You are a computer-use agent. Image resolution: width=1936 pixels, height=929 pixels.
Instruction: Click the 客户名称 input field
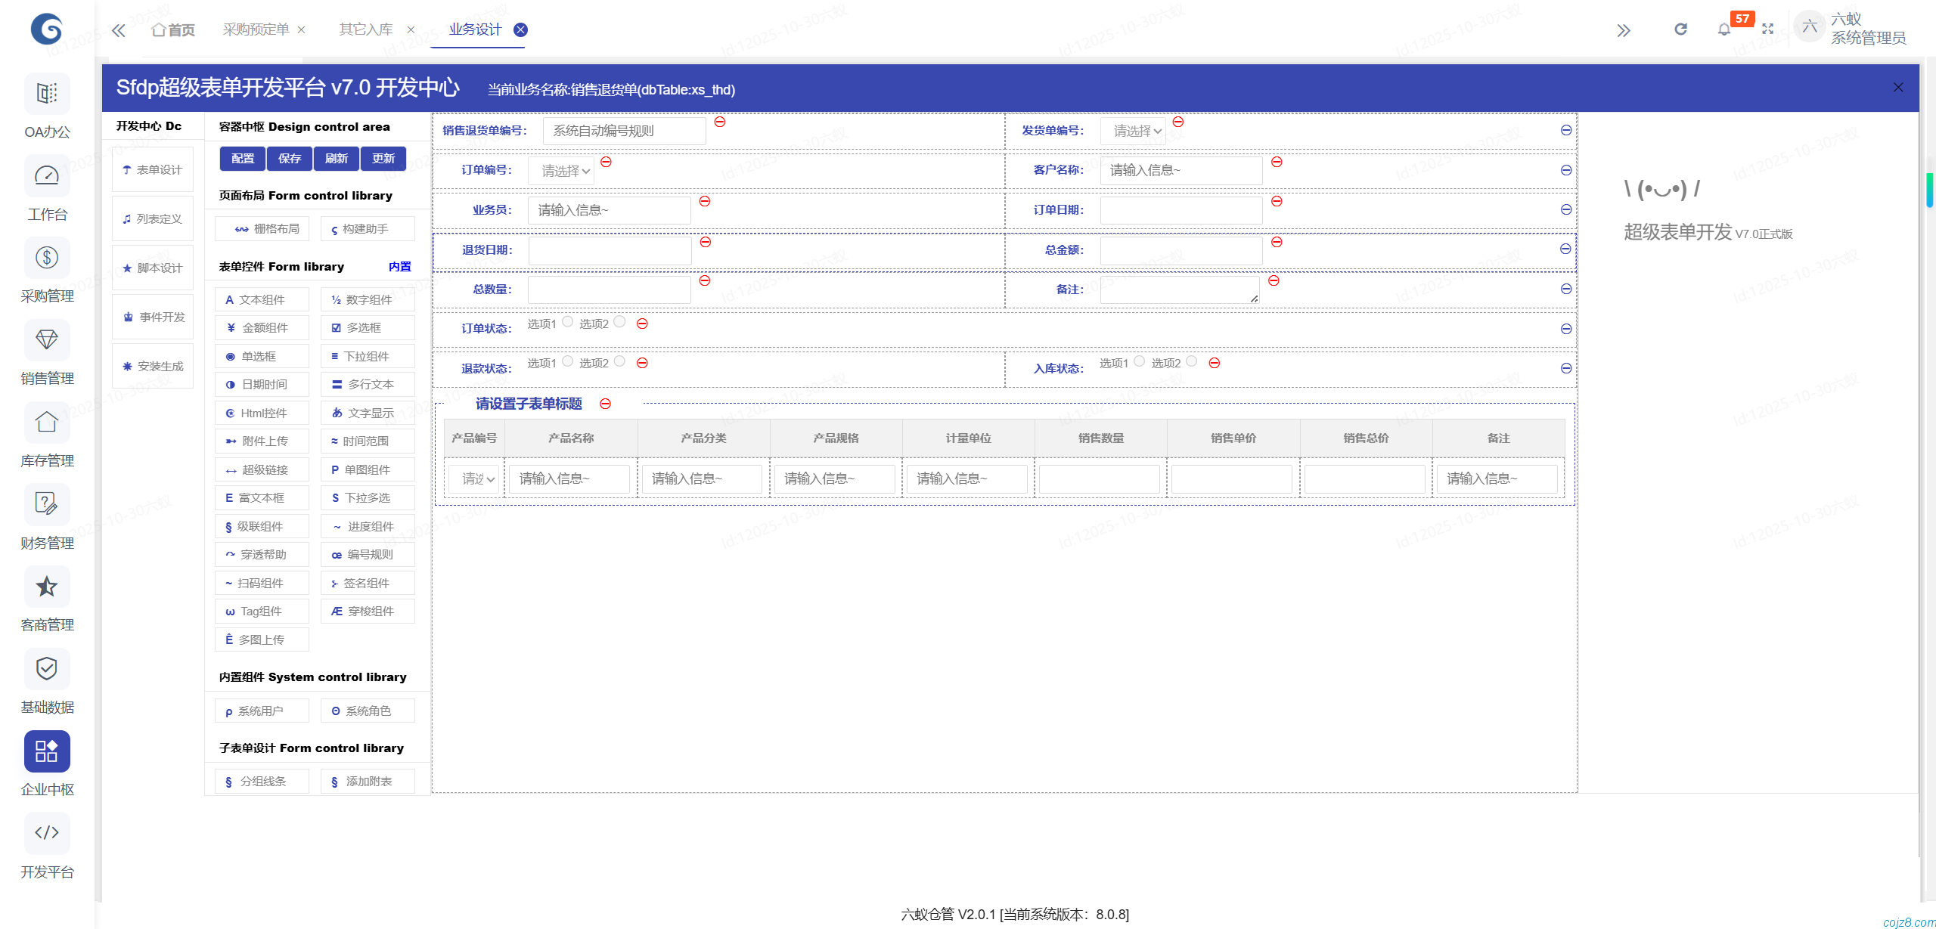(1180, 169)
